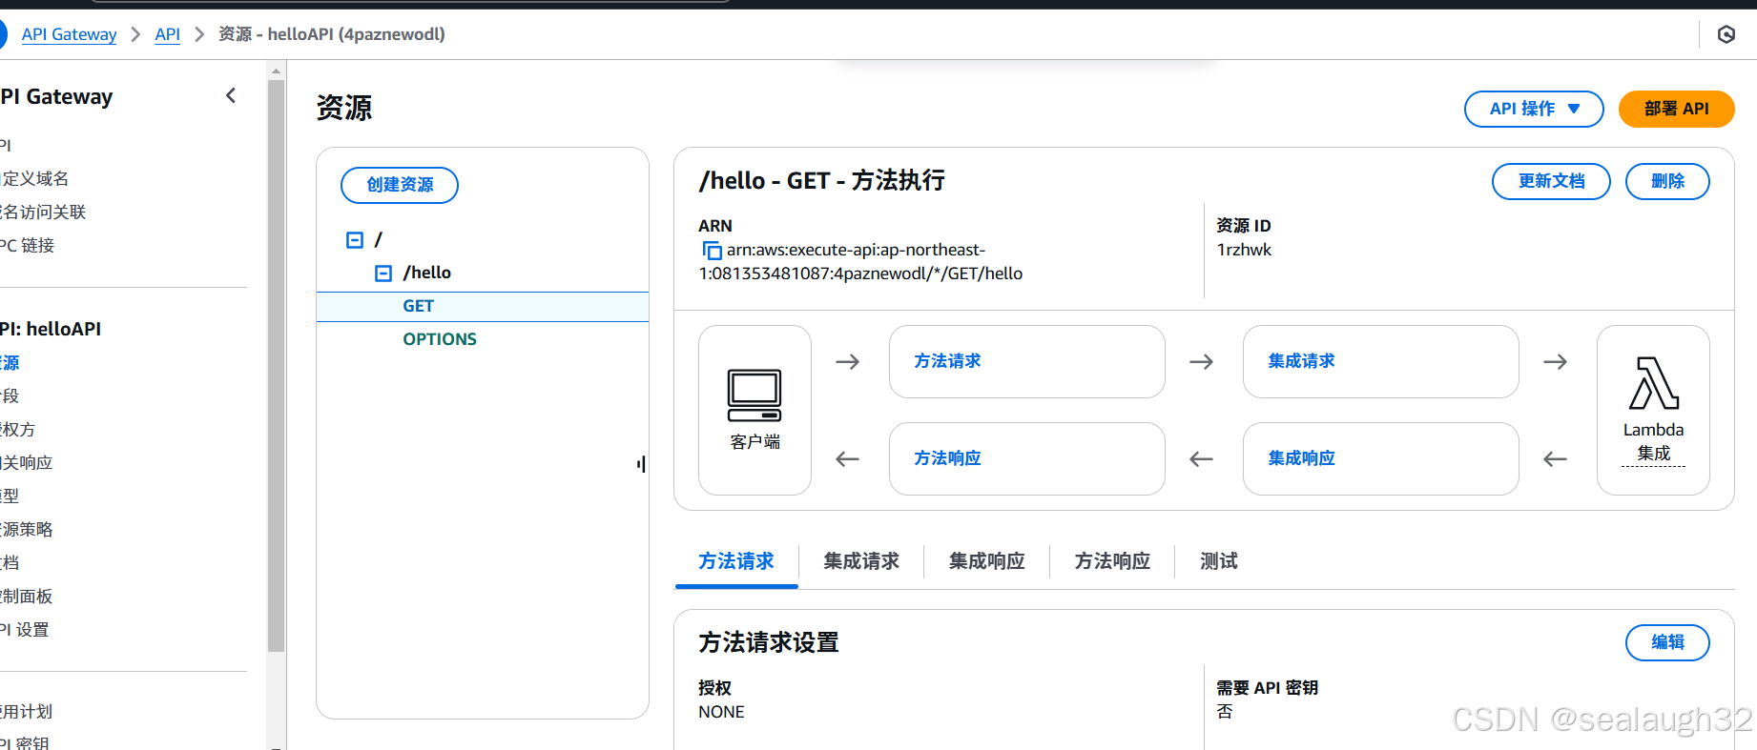Screen dimensions: 1757x750
Task: Copy the ARN with the copy icon
Action: 712,251
